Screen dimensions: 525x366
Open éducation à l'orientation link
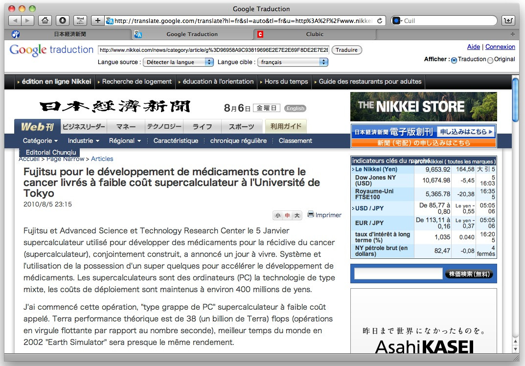[x=218, y=81]
